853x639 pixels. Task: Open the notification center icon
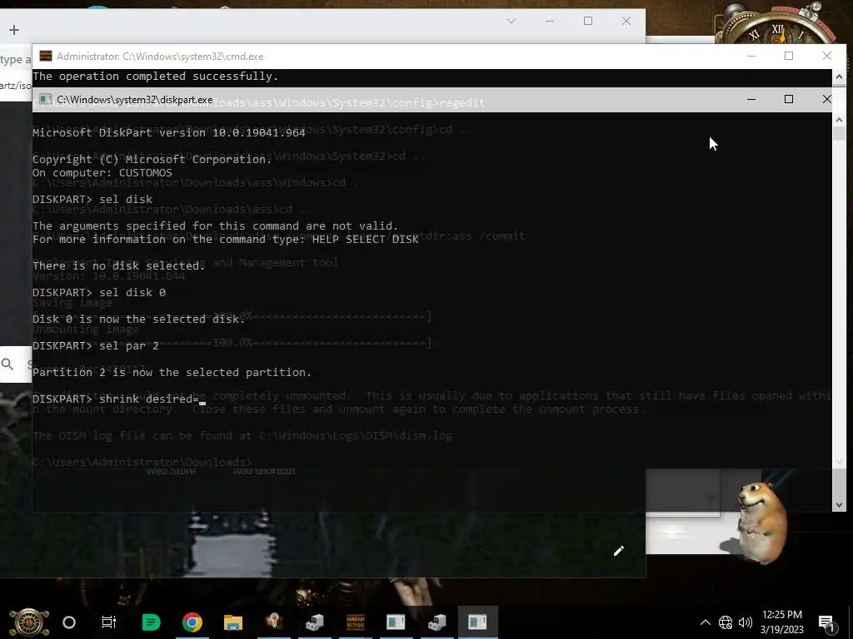pos(826,622)
